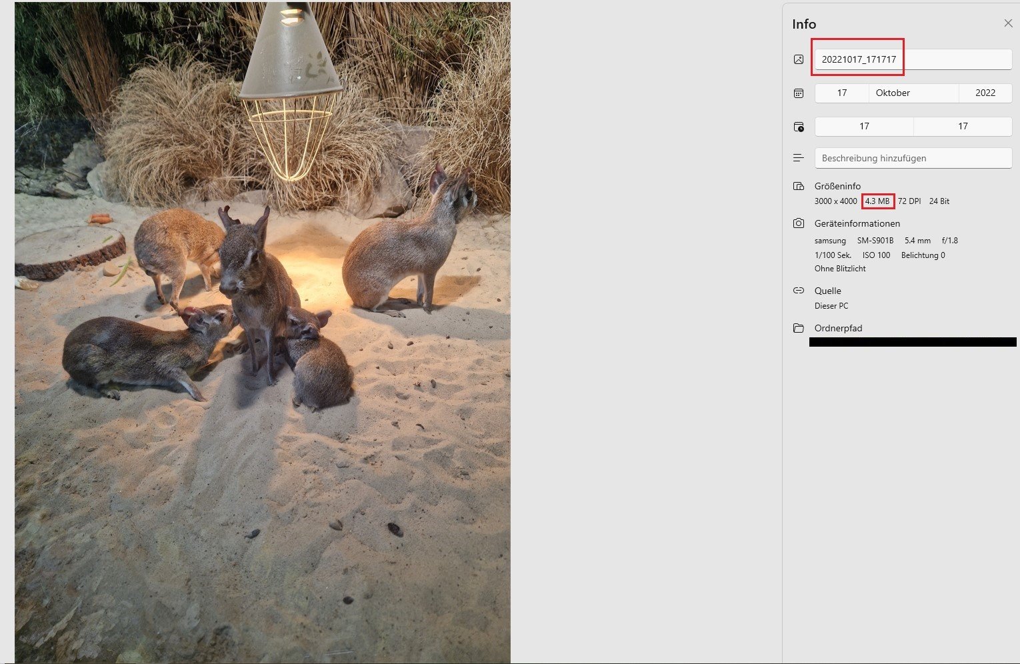Open the redacted folder path link

point(913,342)
